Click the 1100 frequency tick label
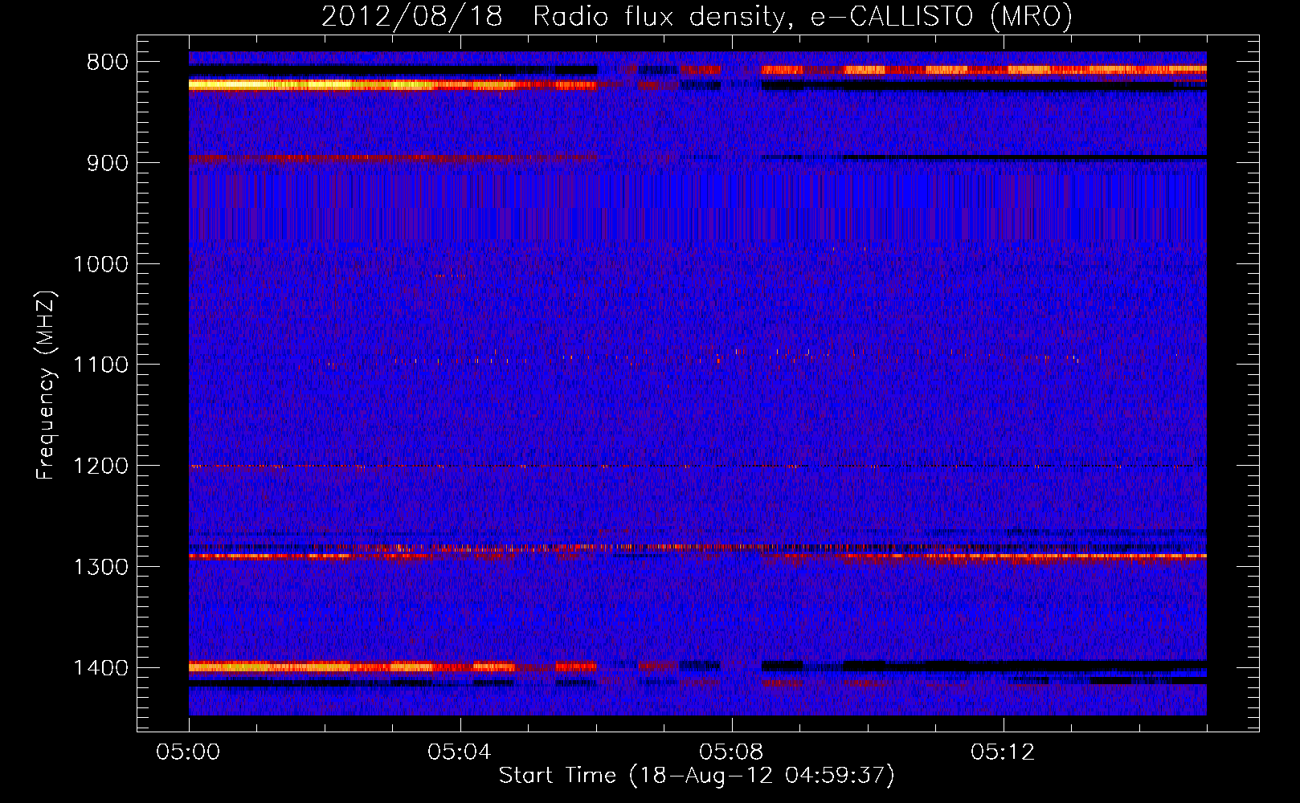Viewport: 1300px width, 803px height. pos(100,365)
